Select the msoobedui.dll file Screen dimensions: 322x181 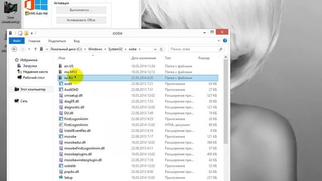point(75,142)
